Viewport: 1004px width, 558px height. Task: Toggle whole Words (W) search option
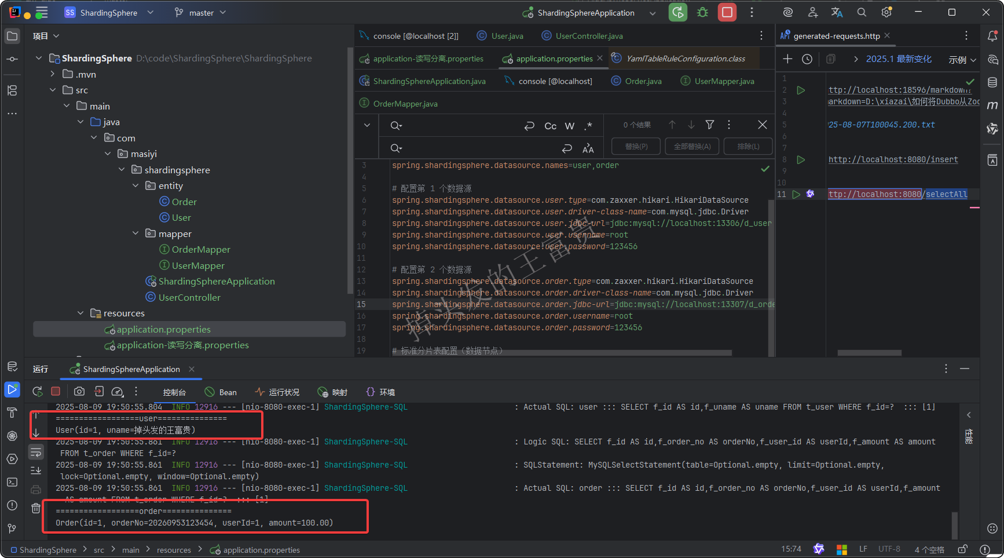[x=570, y=126]
